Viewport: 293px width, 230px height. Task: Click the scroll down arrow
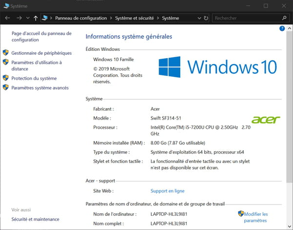coord(290,227)
